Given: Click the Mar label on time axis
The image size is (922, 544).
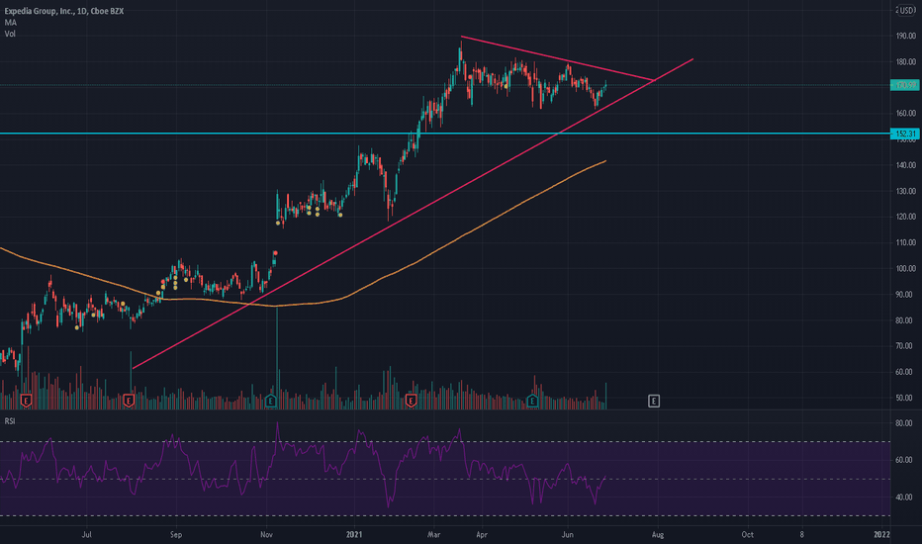Looking at the screenshot, I should 434,534.
